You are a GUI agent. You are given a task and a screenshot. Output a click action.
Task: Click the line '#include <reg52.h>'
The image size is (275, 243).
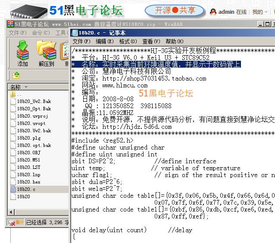click(103, 140)
